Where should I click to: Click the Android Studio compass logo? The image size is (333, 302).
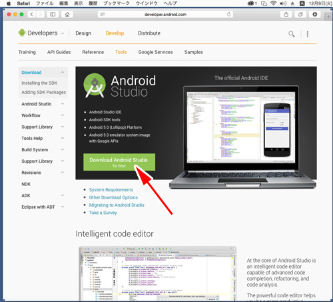[95, 85]
